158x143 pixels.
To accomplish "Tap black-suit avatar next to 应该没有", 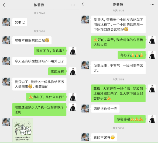I will [x=73, y=71].
